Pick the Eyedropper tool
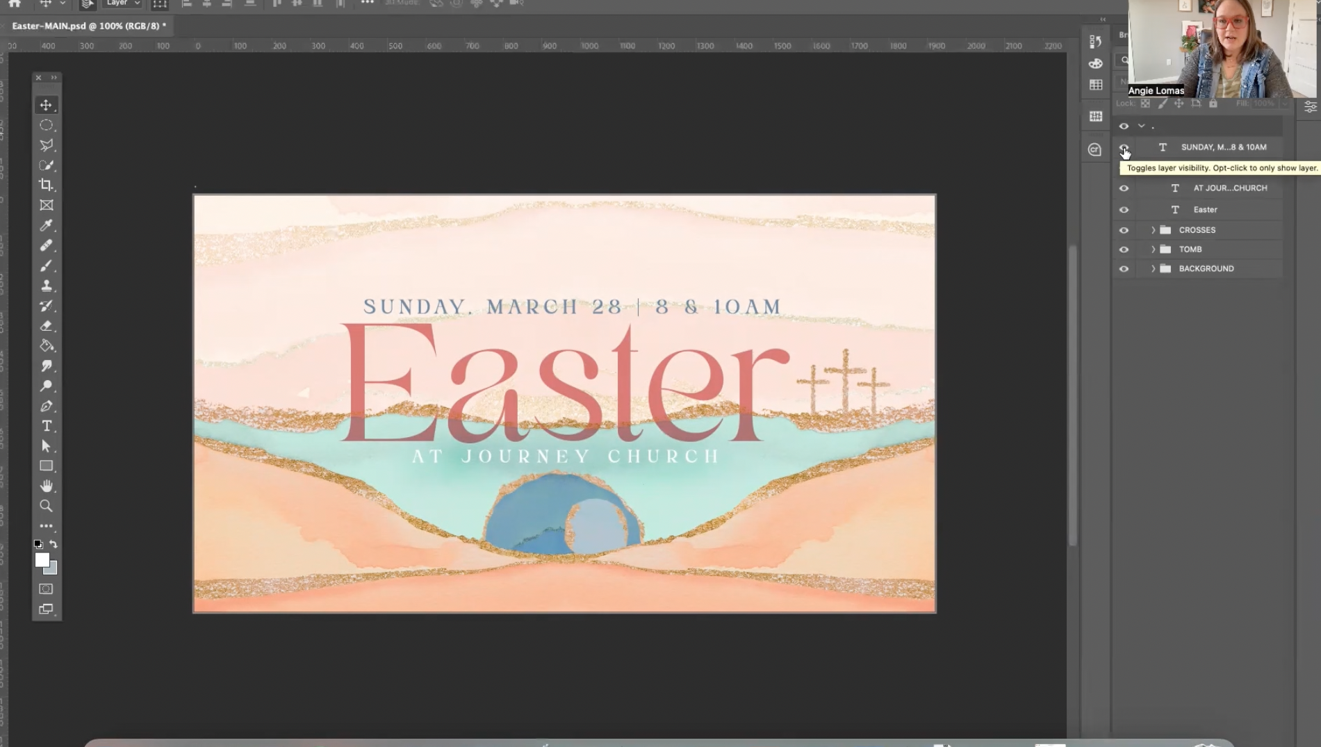The height and width of the screenshot is (747, 1321). (x=47, y=225)
